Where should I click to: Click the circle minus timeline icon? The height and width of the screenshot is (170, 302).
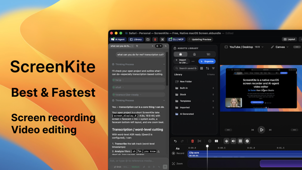[210, 141]
